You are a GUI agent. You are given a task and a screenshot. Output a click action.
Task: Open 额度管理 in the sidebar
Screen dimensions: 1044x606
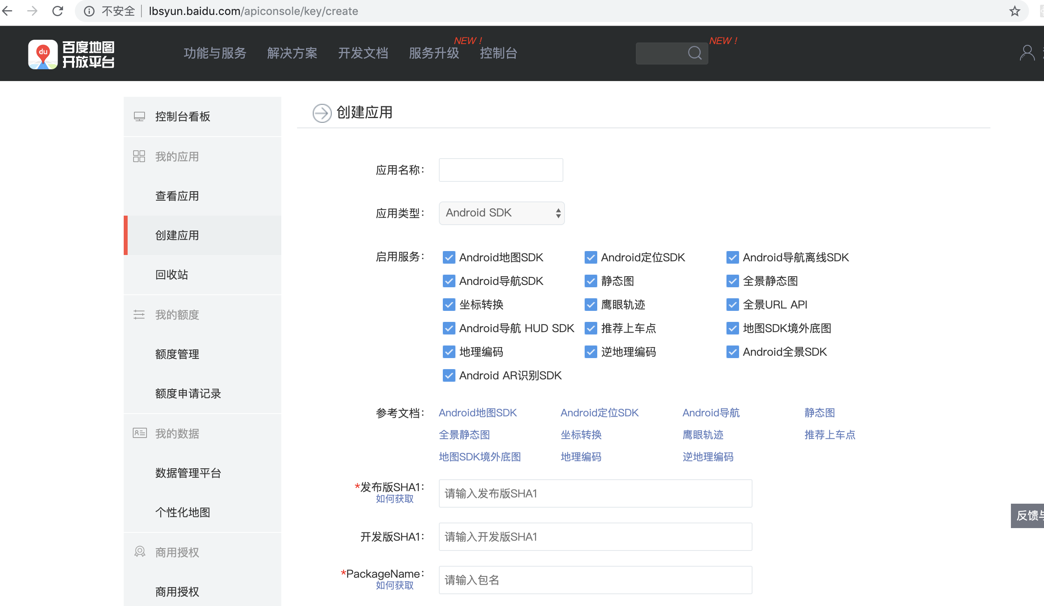click(x=202, y=354)
